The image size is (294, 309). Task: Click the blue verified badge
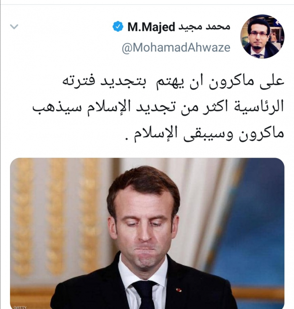pos(118,26)
